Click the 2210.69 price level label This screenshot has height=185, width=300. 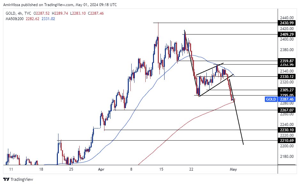[x=286, y=140]
